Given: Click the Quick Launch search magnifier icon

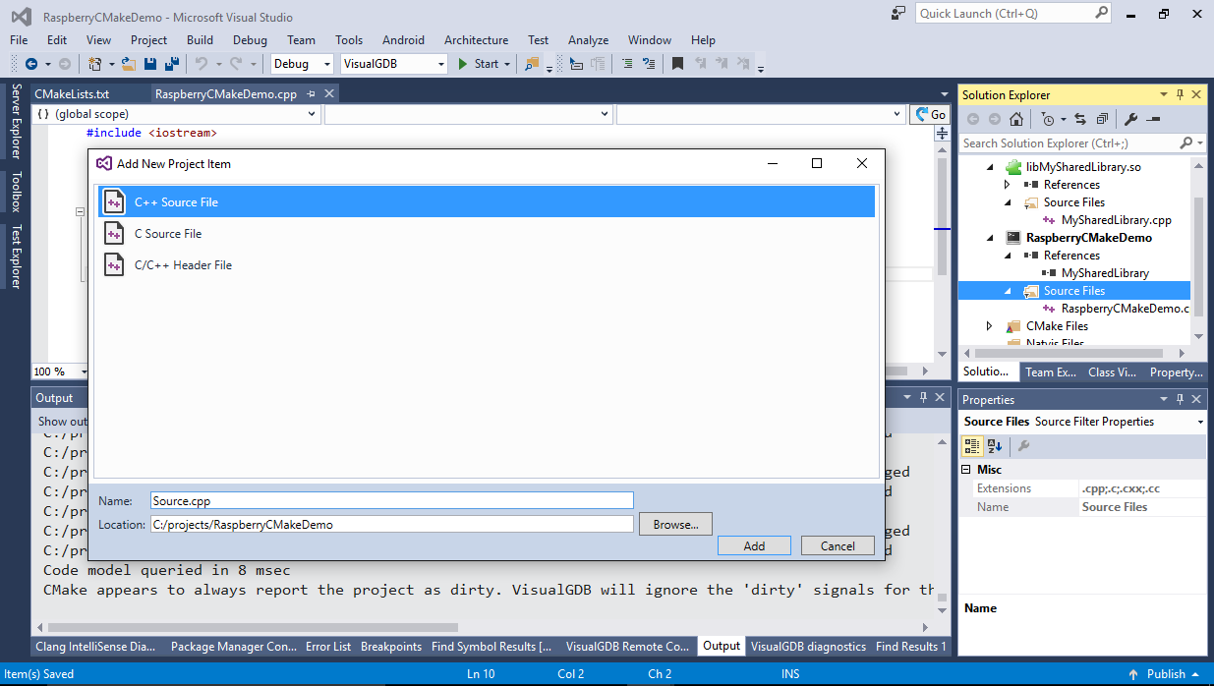Looking at the screenshot, I should 1101,14.
